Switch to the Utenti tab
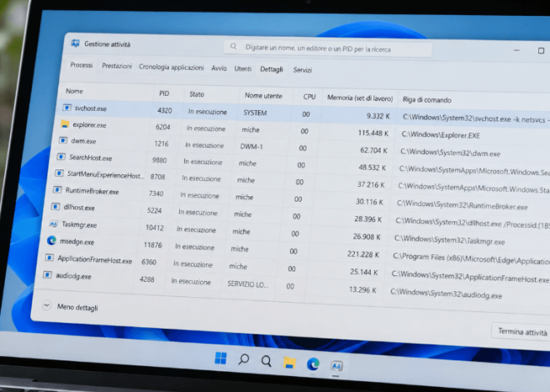 tap(242, 68)
